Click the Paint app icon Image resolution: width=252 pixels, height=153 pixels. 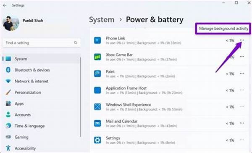97,74
